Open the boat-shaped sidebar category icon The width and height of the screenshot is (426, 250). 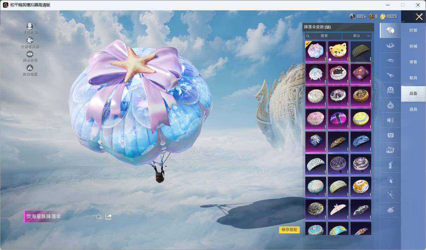coord(390,46)
